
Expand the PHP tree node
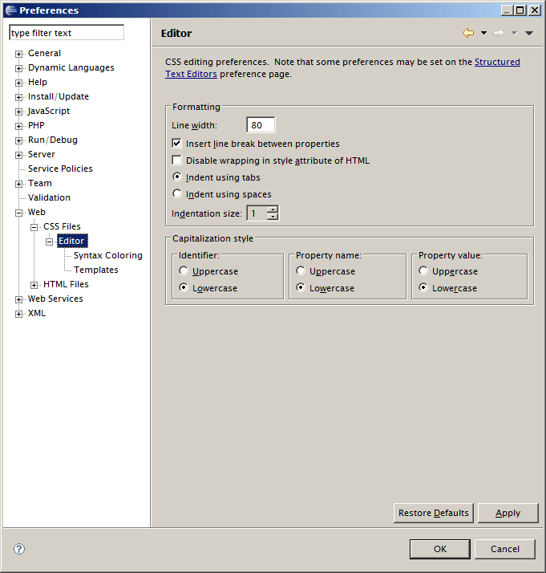(18, 126)
